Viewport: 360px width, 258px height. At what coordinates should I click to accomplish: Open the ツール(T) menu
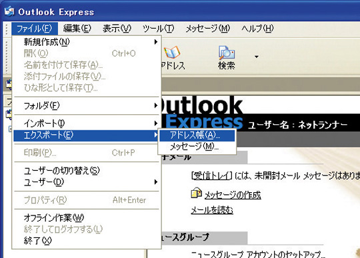point(159,29)
